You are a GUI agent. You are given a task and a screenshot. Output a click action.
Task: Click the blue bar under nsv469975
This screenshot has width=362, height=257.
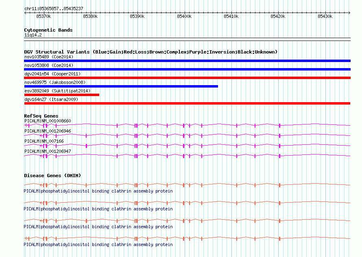pyautogui.click(x=121, y=86)
